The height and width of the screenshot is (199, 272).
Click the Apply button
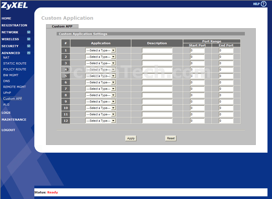coord(131,138)
